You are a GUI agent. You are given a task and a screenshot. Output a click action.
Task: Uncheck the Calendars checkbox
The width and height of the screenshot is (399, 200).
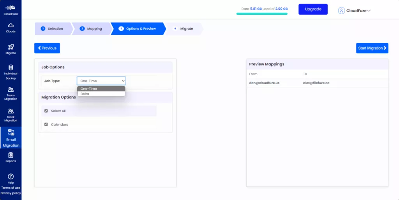46,124
